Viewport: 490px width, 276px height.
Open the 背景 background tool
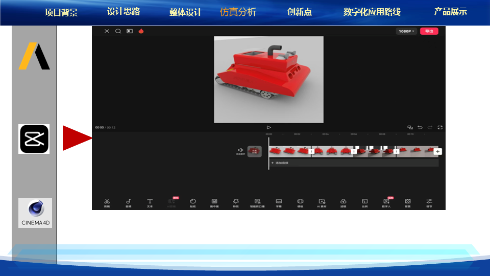[408, 202]
